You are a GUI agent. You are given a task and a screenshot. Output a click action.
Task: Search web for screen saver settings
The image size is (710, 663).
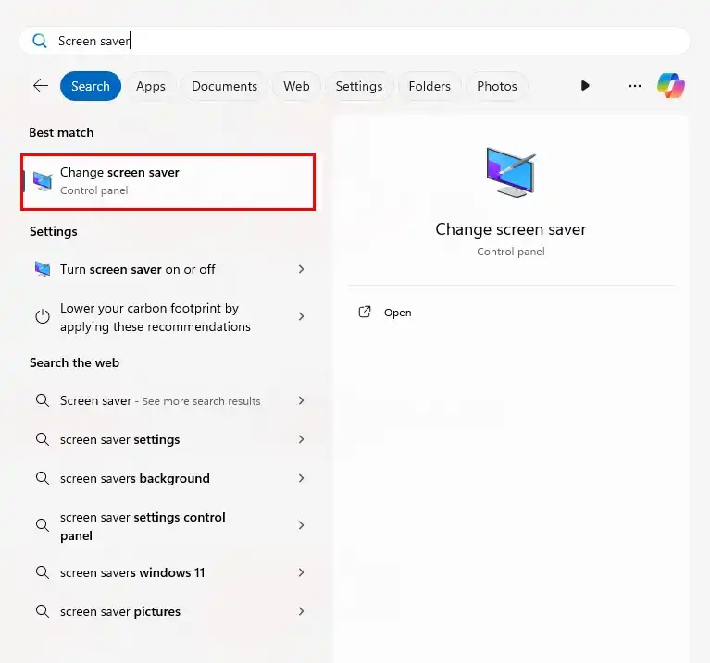[x=168, y=439]
